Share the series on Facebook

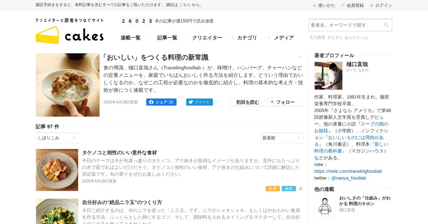[161, 102]
